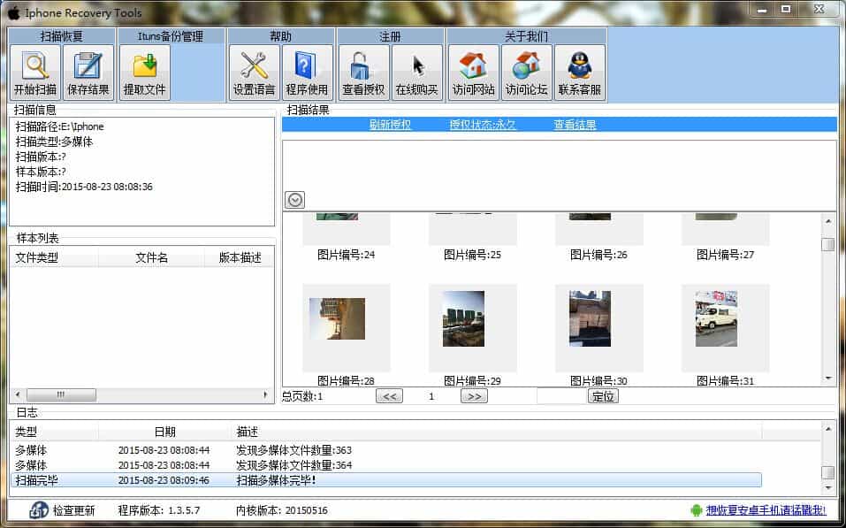Click the log panel scroll down arrow

point(828,488)
